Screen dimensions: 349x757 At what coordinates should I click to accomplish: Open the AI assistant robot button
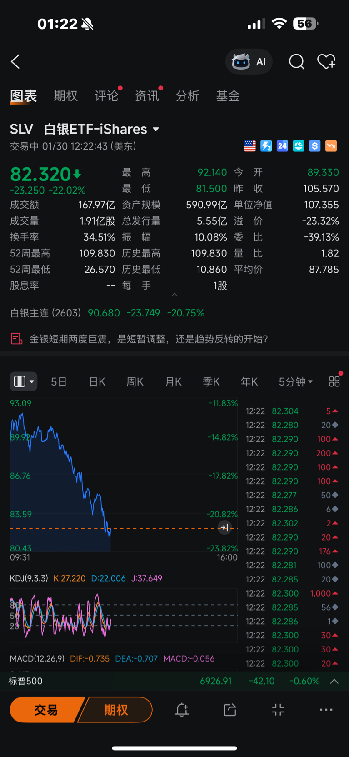click(x=249, y=61)
